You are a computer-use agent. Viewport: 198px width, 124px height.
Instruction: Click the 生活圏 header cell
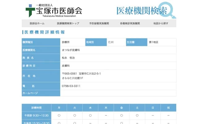point(136,42)
